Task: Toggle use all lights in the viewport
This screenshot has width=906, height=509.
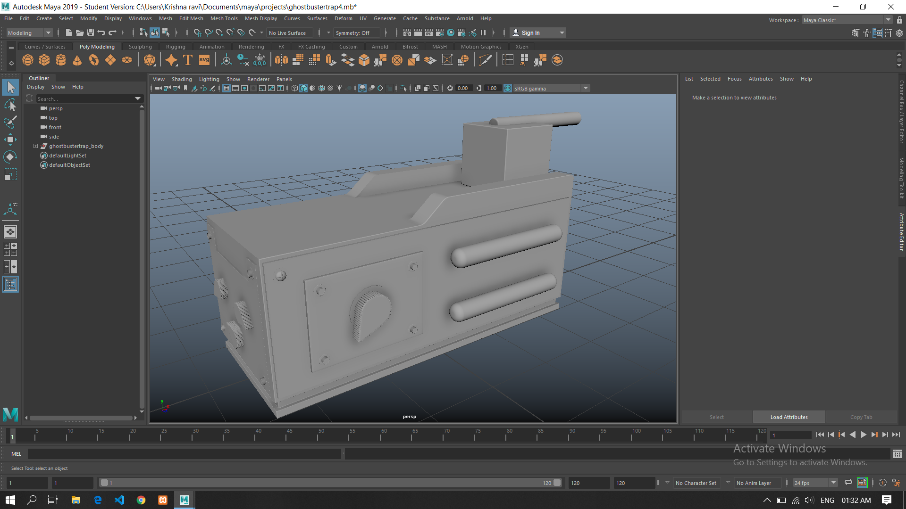Action: coord(339,88)
